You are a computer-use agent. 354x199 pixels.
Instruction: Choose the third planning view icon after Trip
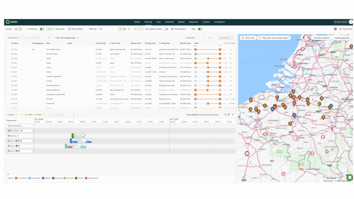129,29
